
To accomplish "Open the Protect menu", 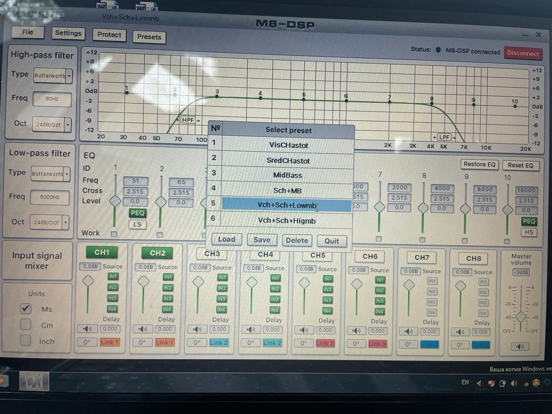I will (x=109, y=34).
